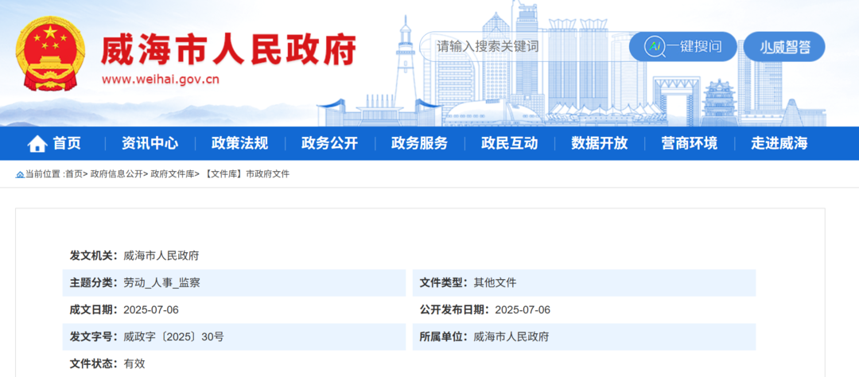The width and height of the screenshot is (859, 377).
Task: Click the AI icon for 一键搜问
Action: (x=655, y=46)
